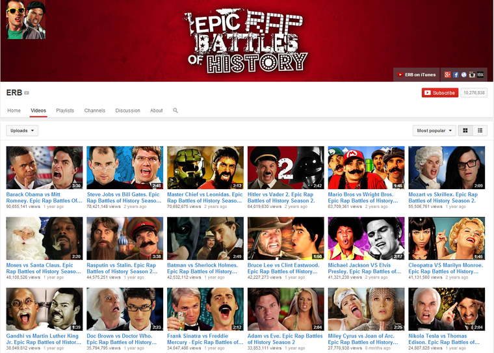Image resolution: width=494 pixels, height=353 pixels.
Task: Open Frank Sinatra vs Freddie Mercury title link
Action: (205, 339)
